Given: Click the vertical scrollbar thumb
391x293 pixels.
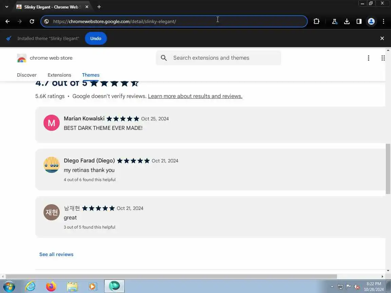Looking at the screenshot, I should pyautogui.click(x=388, y=169).
